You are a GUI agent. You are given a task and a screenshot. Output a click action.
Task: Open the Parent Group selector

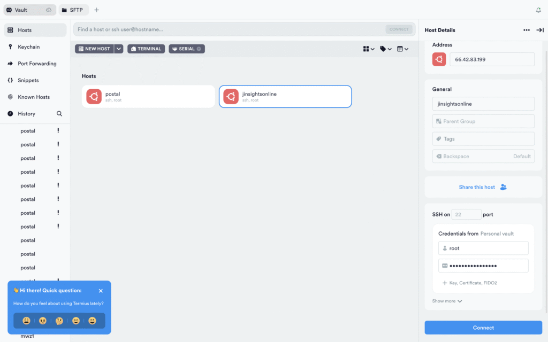tap(483, 121)
